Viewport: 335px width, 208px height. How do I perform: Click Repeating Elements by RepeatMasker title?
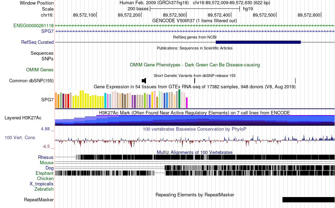pos(195,195)
